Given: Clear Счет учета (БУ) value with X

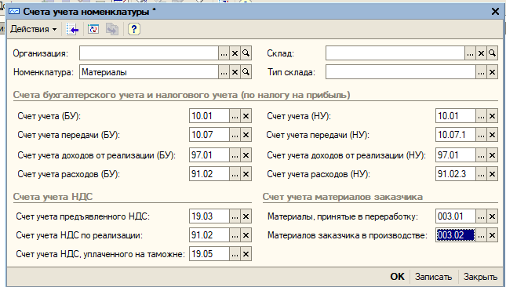Looking at the screenshot, I should pos(246,116).
